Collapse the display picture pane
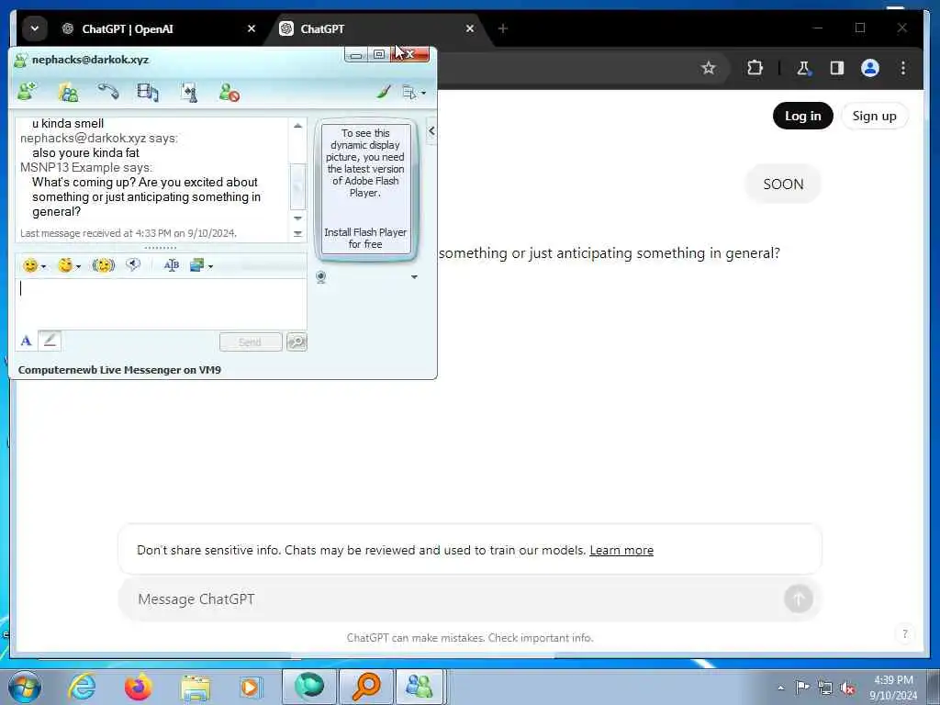Image resolution: width=940 pixels, height=705 pixels. tap(431, 130)
